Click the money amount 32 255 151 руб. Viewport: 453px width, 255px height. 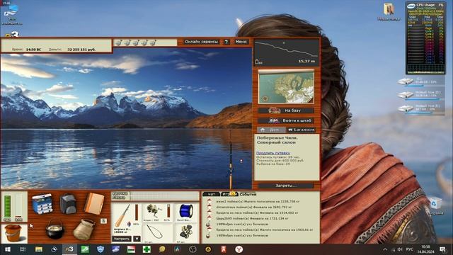(81, 50)
